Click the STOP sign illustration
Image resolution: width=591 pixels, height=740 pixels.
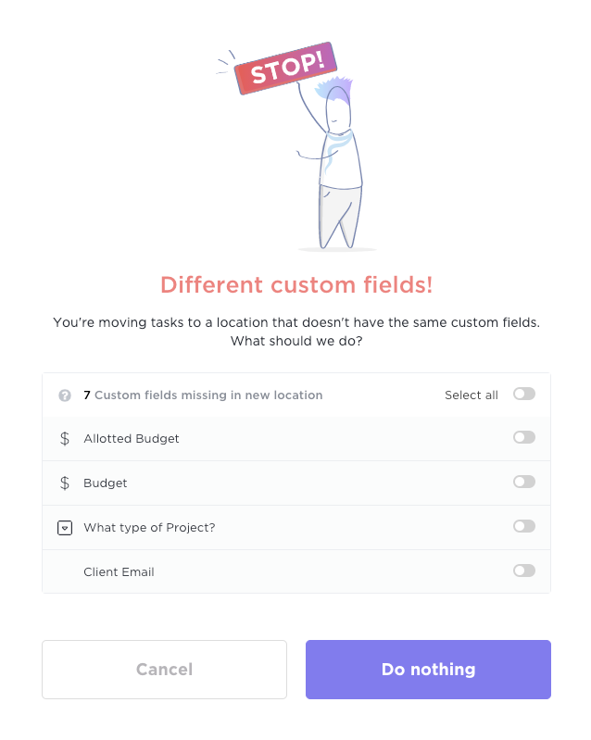click(285, 69)
